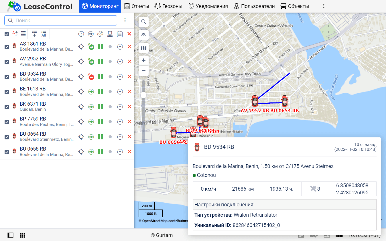Open dropdown menu for BE 1613 RB

click(x=120, y=92)
